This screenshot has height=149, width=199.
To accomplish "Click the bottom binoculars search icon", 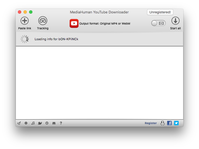I will (54, 123).
